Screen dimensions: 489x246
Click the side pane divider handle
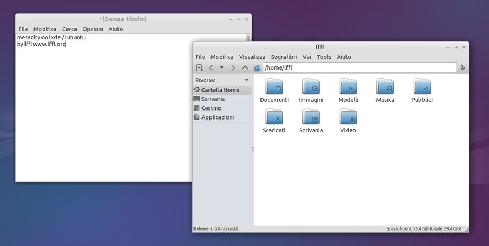point(252,149)
